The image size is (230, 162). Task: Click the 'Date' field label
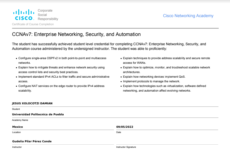click(119, 132)
